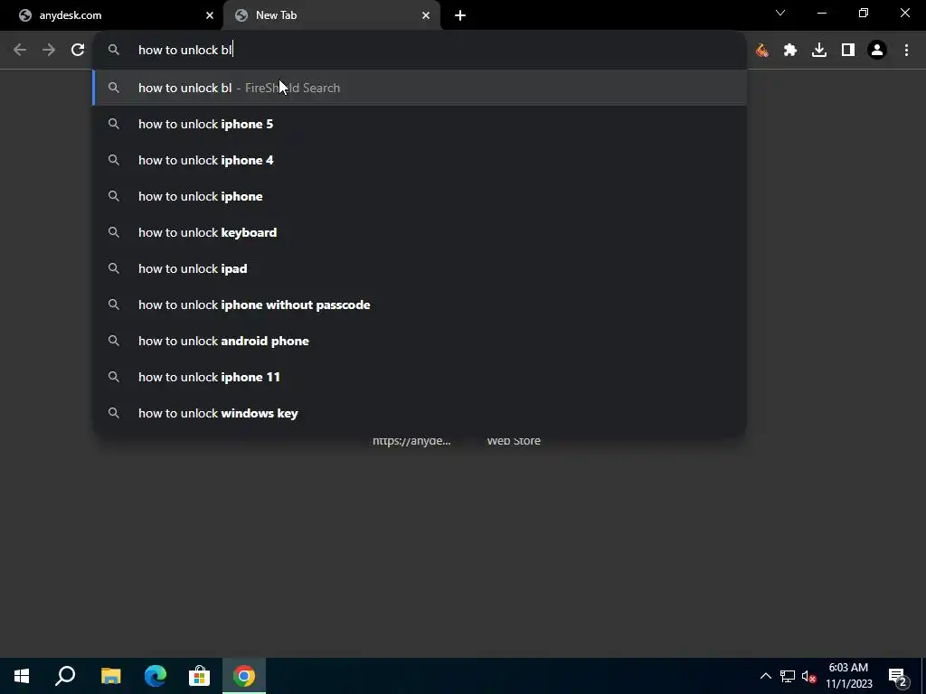Toggle the browser side panel
This screenshot has height=694, width=926.
(x=848, y=51)
